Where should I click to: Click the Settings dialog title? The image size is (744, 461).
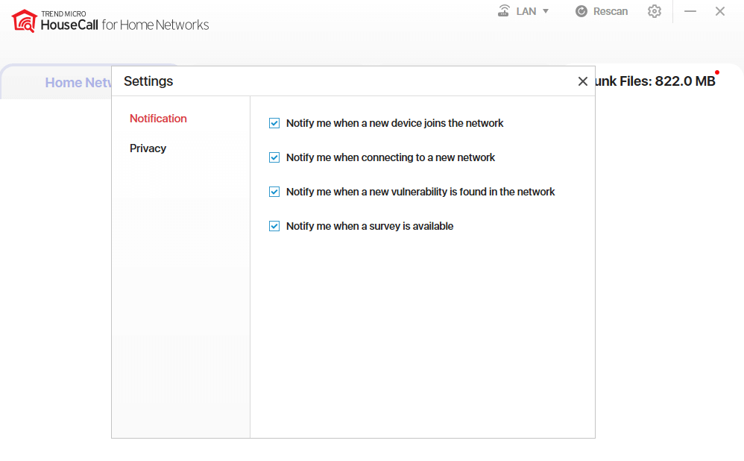coord(148,81)
